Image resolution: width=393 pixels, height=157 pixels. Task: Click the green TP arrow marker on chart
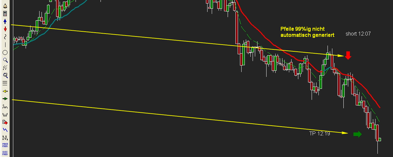point(357,134)
